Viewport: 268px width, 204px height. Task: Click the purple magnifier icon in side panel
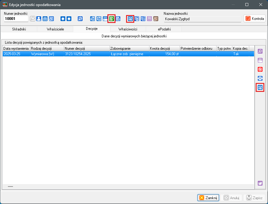(x=260, y=52)
